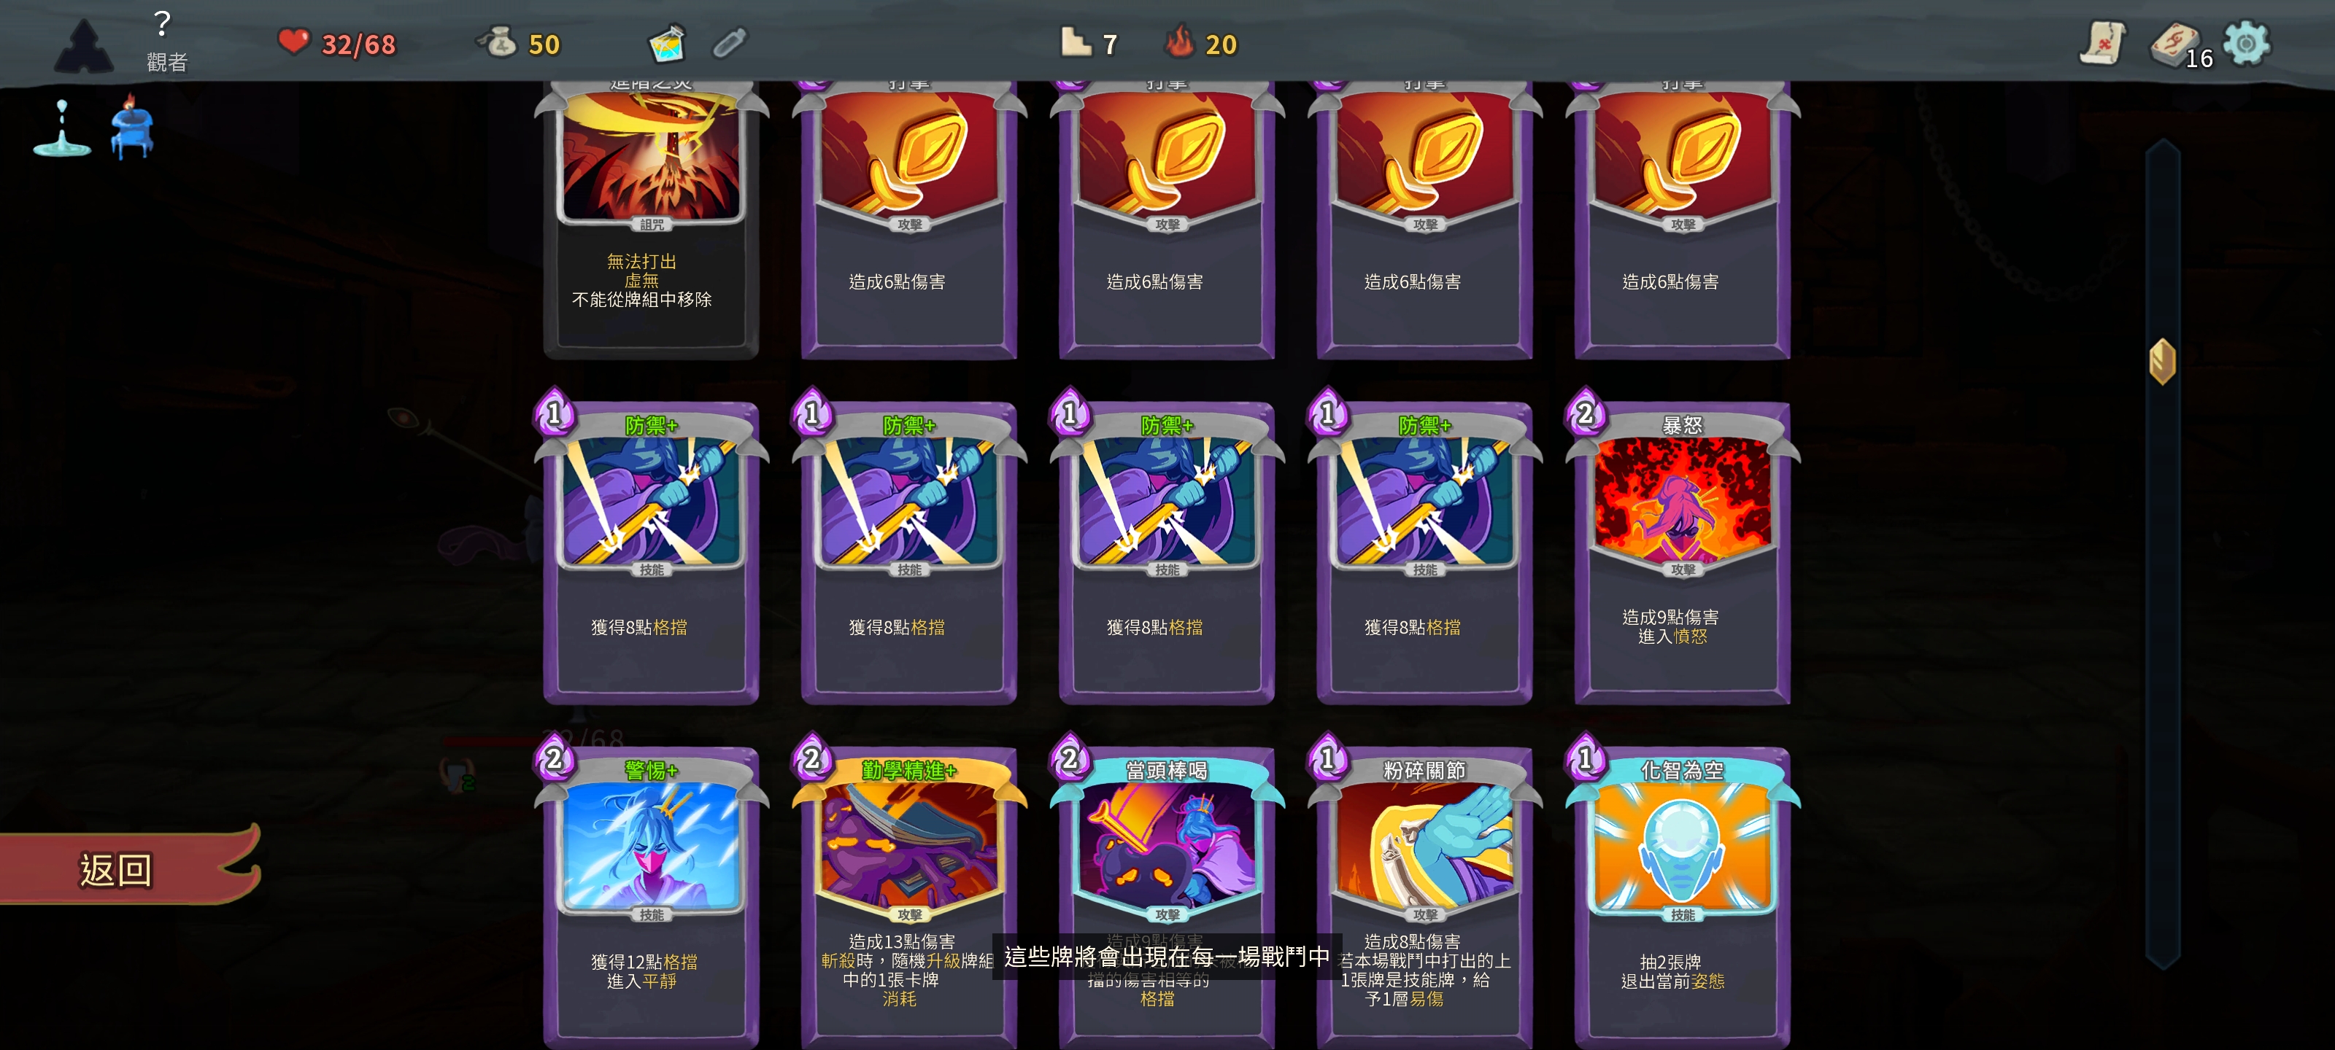The image size is (2335, 1050).
Task: Click the Watcher character emblem
Action: (83, 45)
